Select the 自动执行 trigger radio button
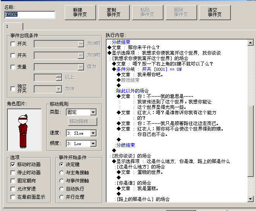256x211 pixels. pos(62,189)
